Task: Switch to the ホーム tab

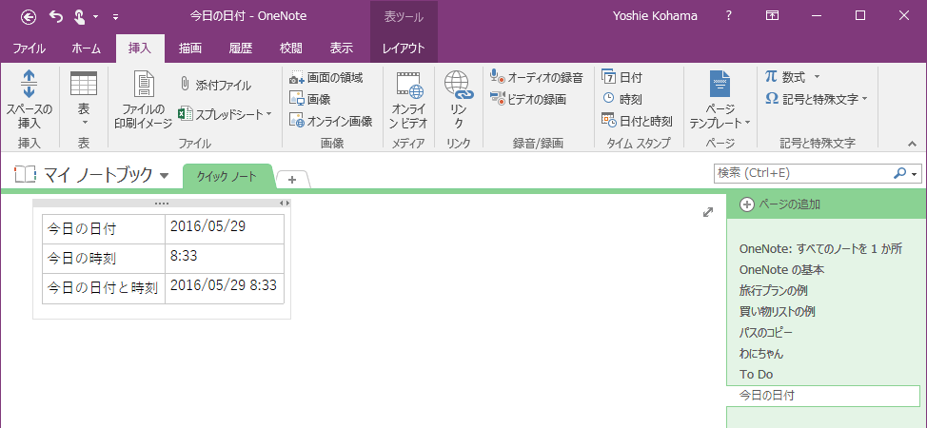Action: pos(87,49)
